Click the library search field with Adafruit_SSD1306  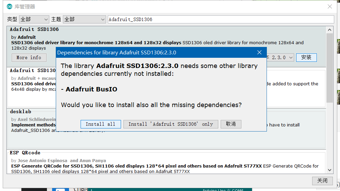pyautogui.click(x=221, y=19)
